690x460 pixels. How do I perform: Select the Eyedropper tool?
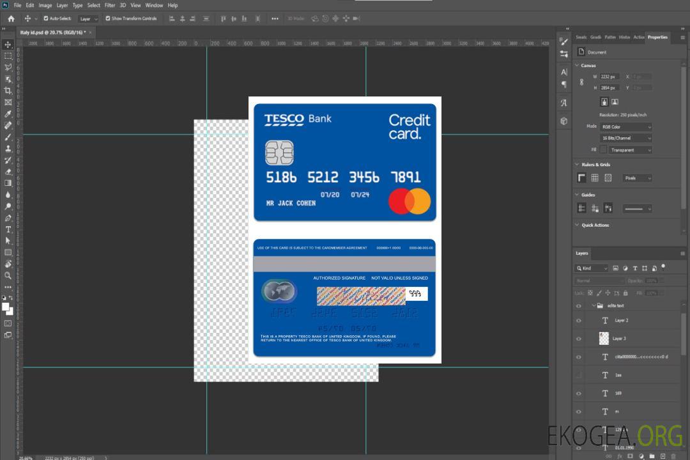click(8, 114)
